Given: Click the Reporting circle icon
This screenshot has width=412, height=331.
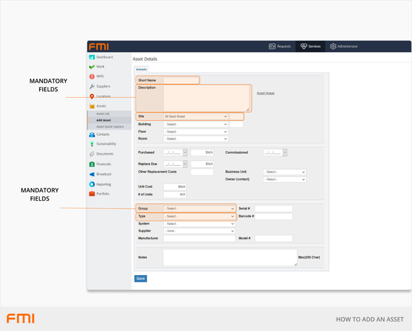Looking at the screenshot, I should point(92,184).
